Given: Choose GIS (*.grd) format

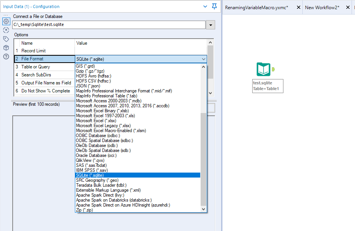Looking at the screenshot, I should [138, 66].
